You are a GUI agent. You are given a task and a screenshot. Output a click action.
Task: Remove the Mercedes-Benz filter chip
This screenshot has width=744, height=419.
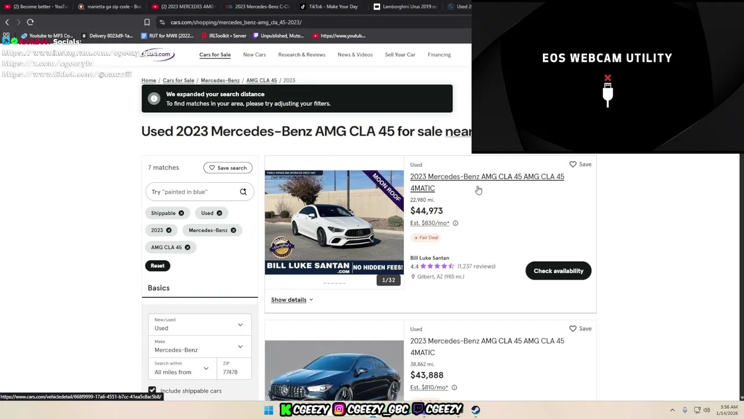click(x=233, y=230)
